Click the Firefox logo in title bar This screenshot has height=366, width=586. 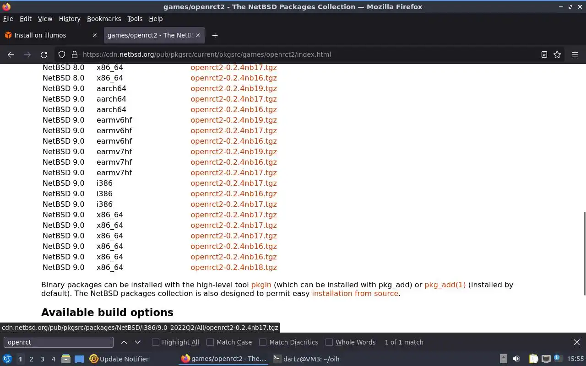(6, 6)
